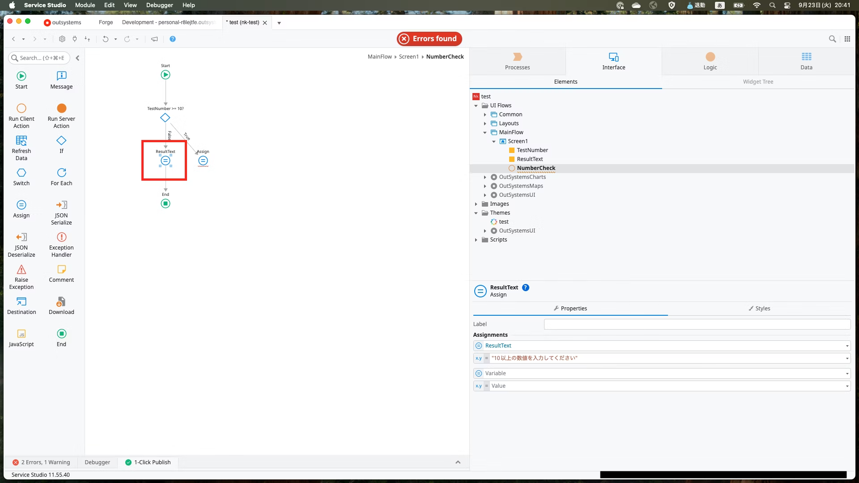859x483 pixels.
Task: Collapse the toolbox panel with chevron
Action: pos(77,58)
